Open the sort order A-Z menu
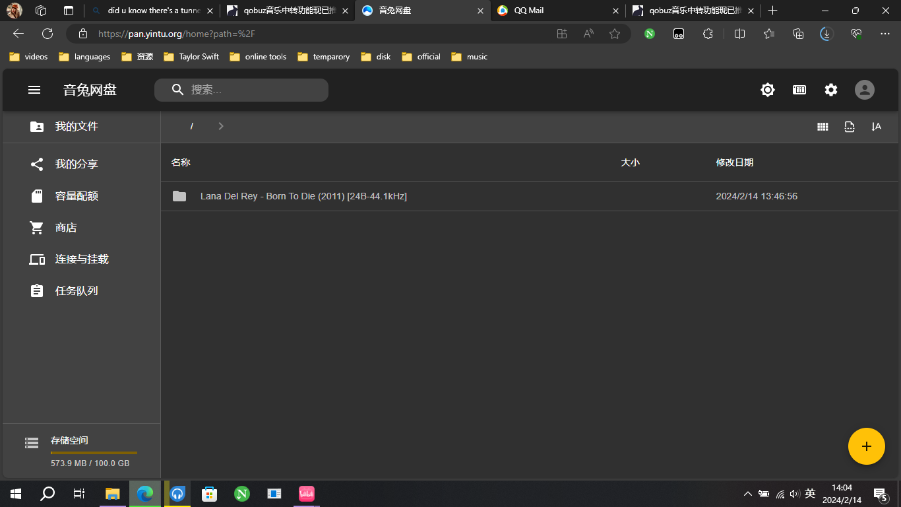 [x=876, y=127]
